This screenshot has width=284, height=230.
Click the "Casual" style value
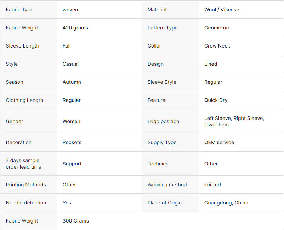[70, 64]
